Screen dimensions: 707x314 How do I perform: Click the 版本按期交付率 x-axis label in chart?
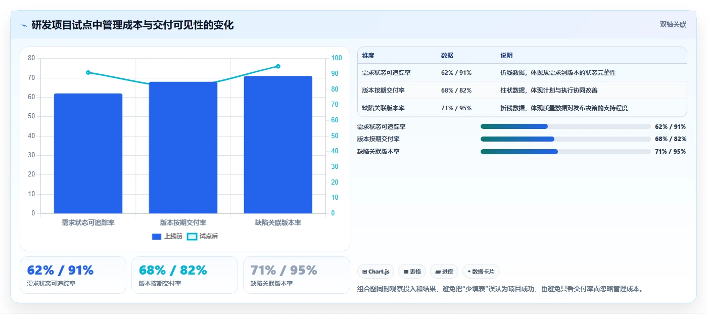(183, 222)
